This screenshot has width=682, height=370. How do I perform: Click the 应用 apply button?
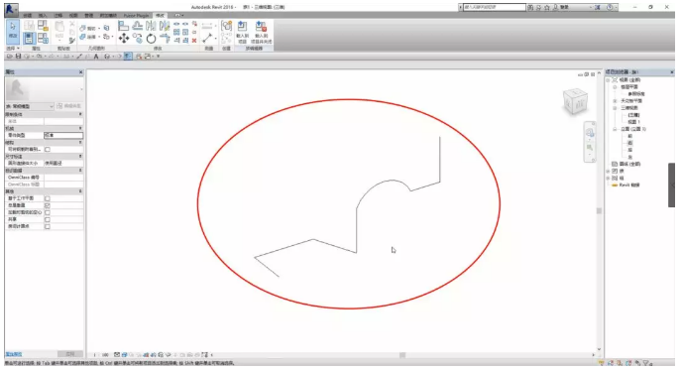point(70,354)
